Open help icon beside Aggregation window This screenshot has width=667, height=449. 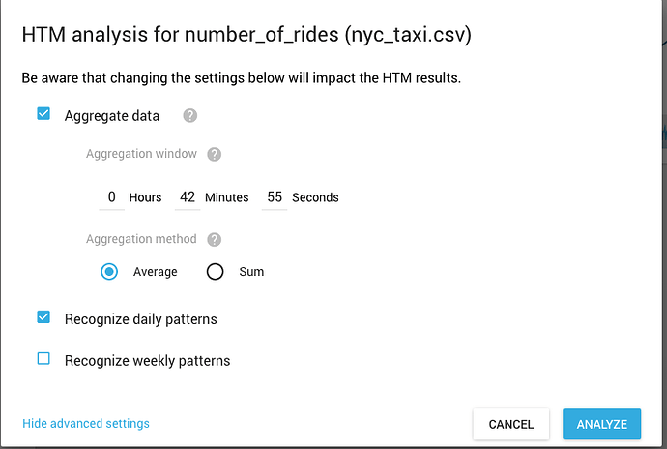point(214,154)
